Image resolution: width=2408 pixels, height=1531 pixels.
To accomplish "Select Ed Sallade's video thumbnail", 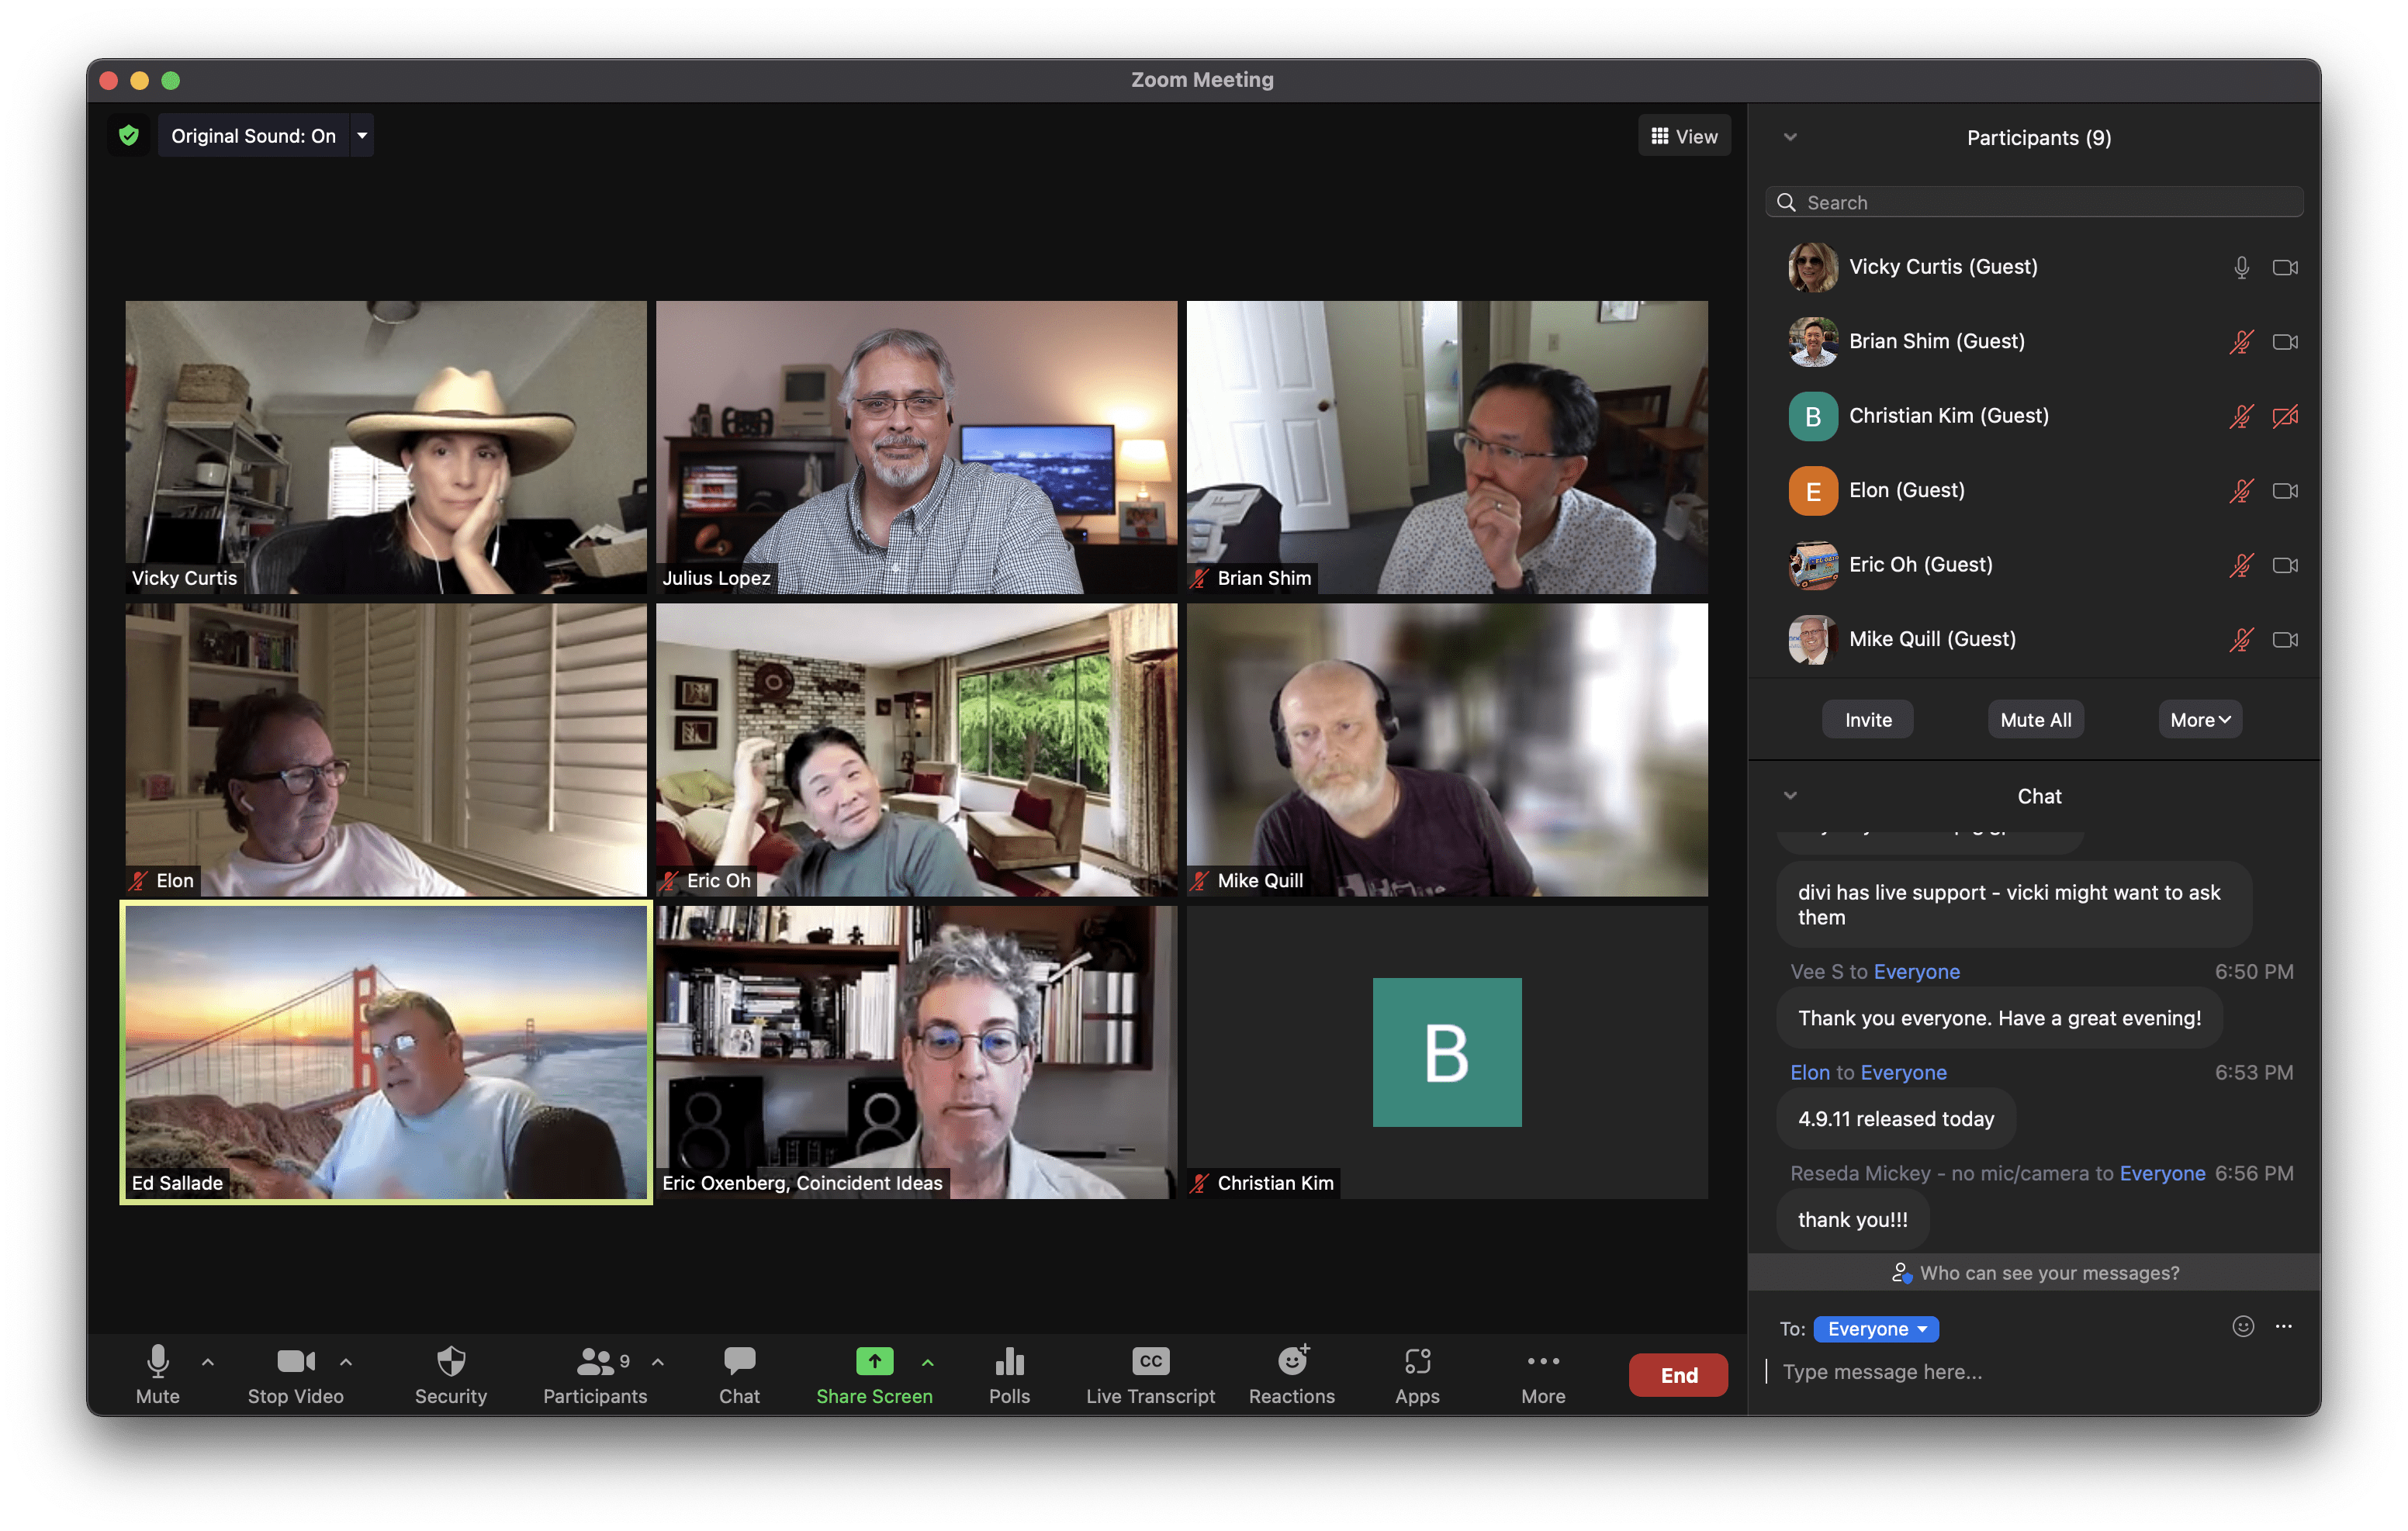I will pyautogui.click(x=386, y=1052).
